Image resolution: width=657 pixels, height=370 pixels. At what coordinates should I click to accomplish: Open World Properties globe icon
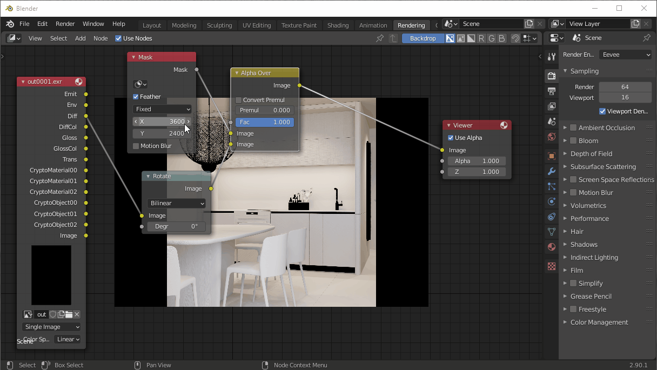point(551,137)
